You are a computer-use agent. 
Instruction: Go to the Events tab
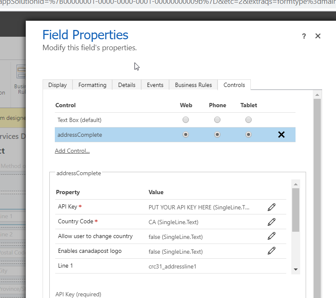[x=155, y=85]
